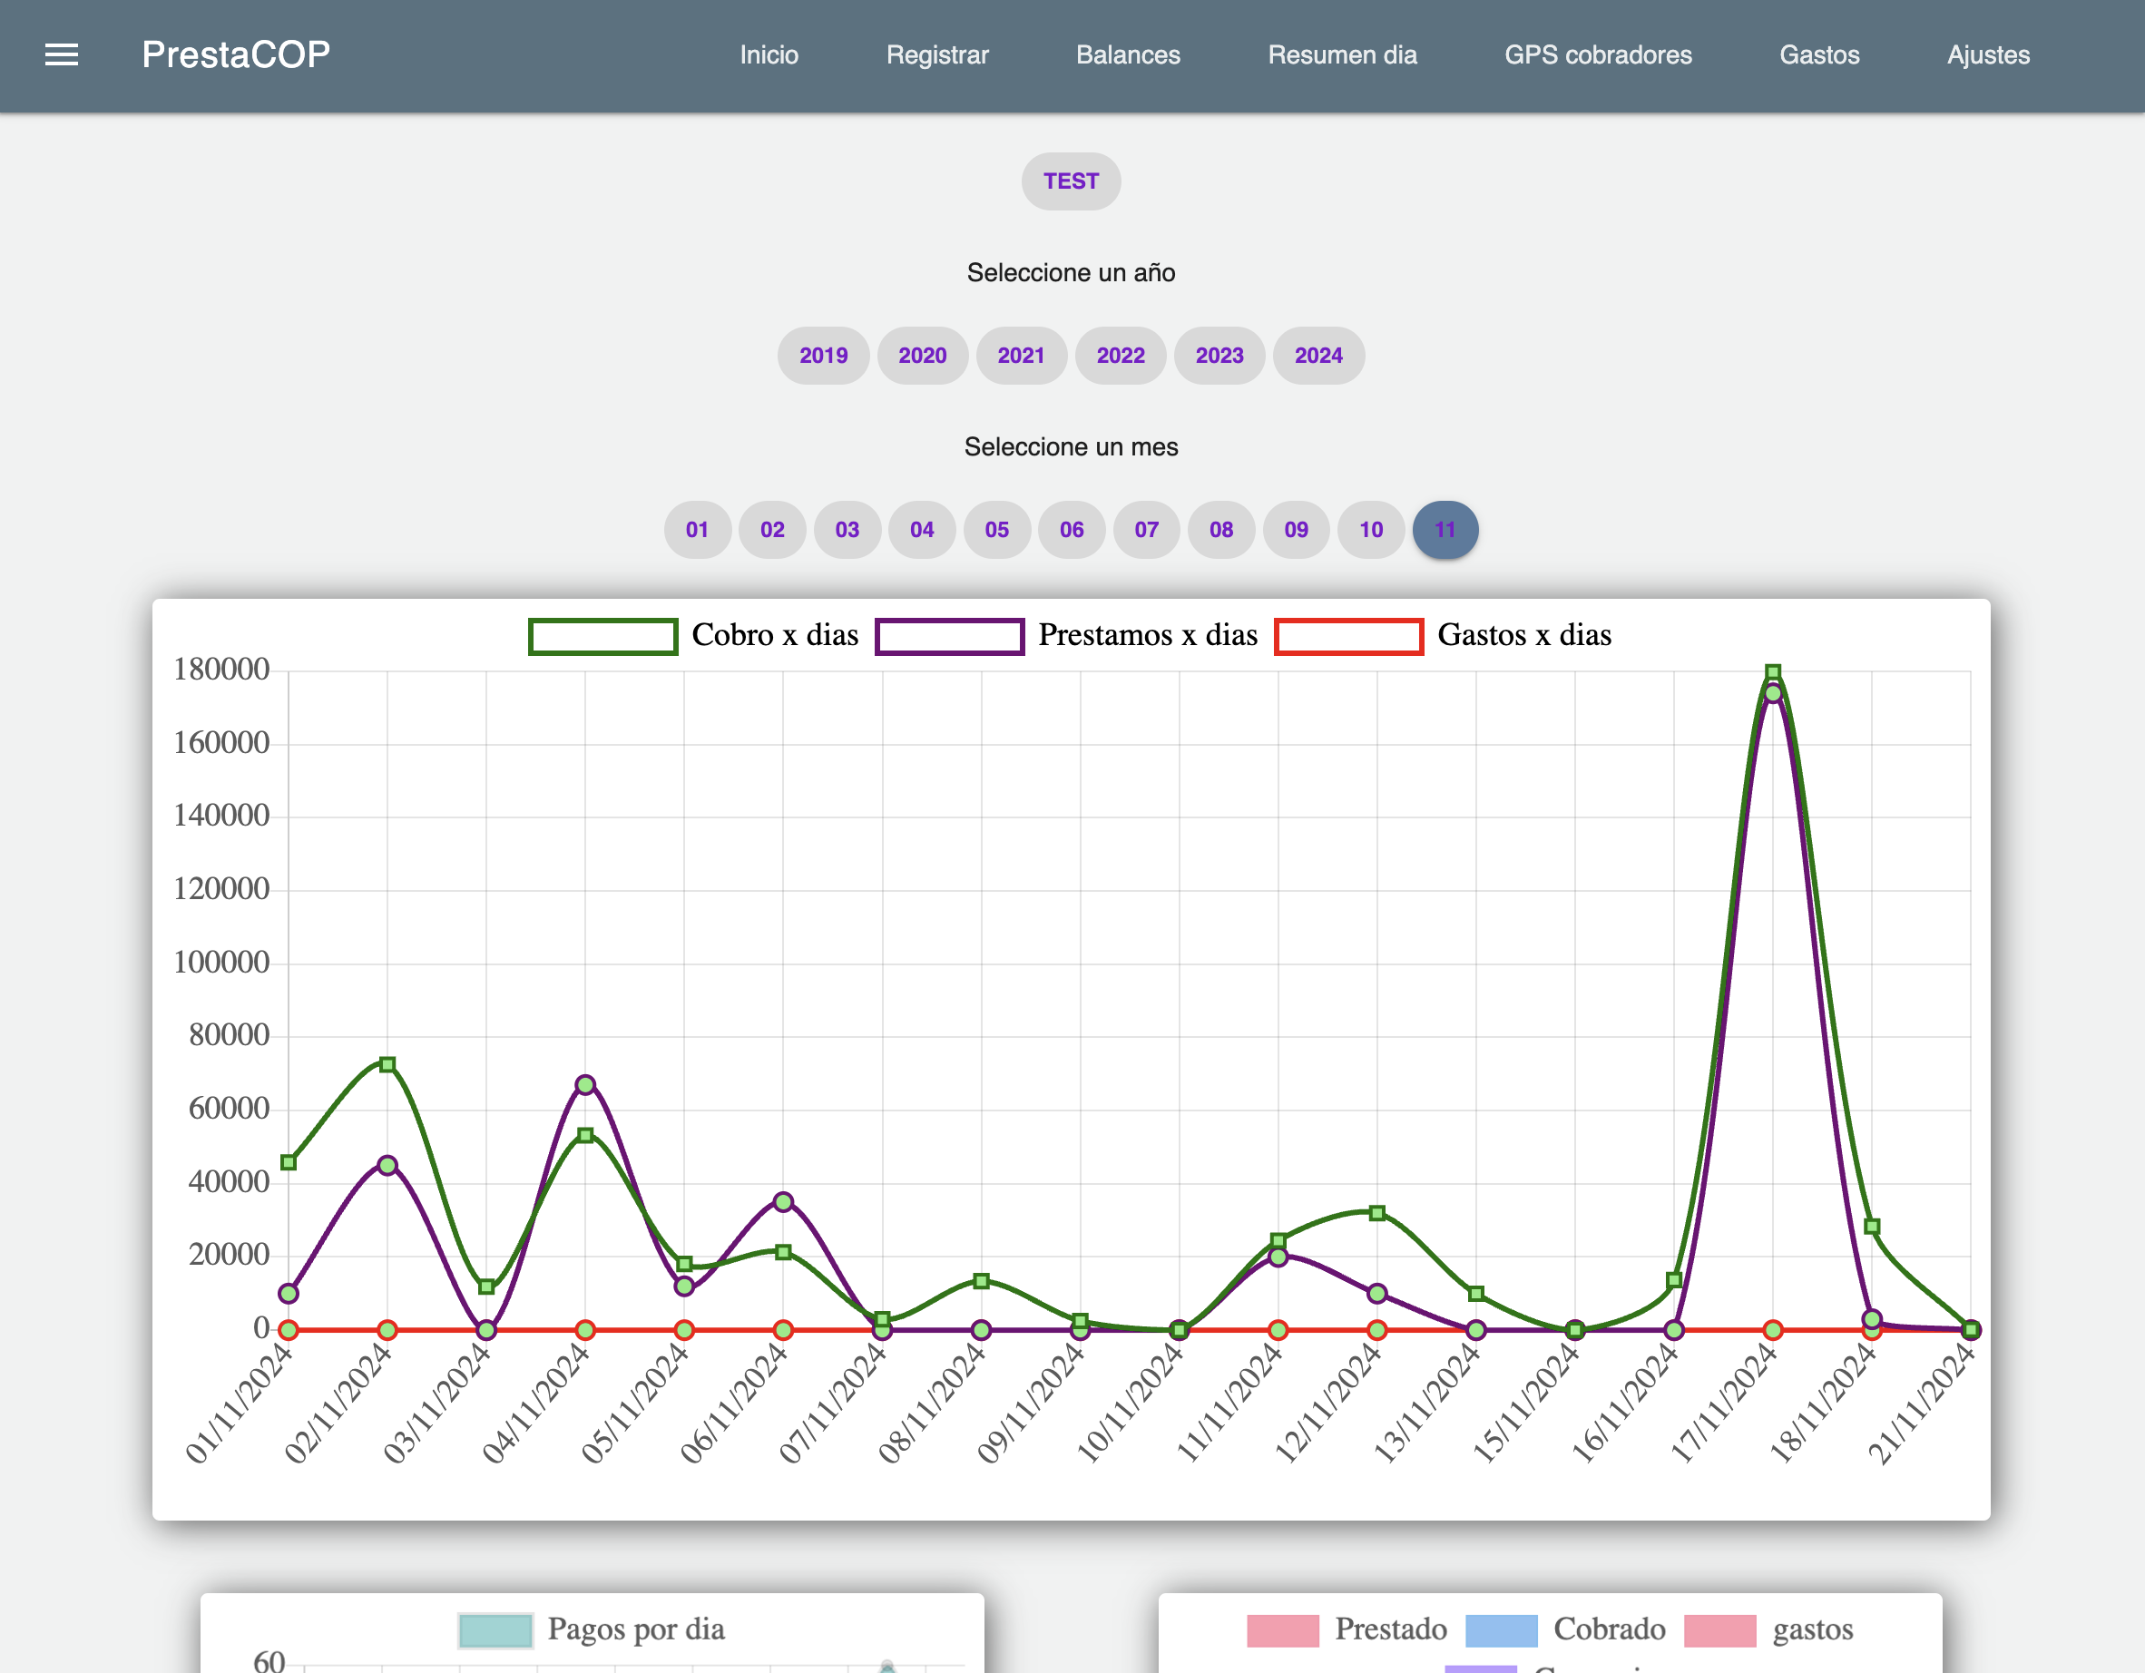2145x1673 pixels.
Task: Select year 2024 chip
Action: pos(1317,356)
